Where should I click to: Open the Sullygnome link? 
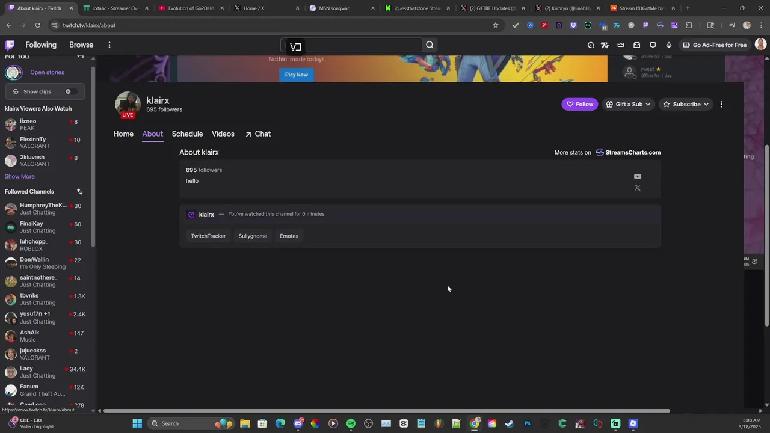point(253,236)
